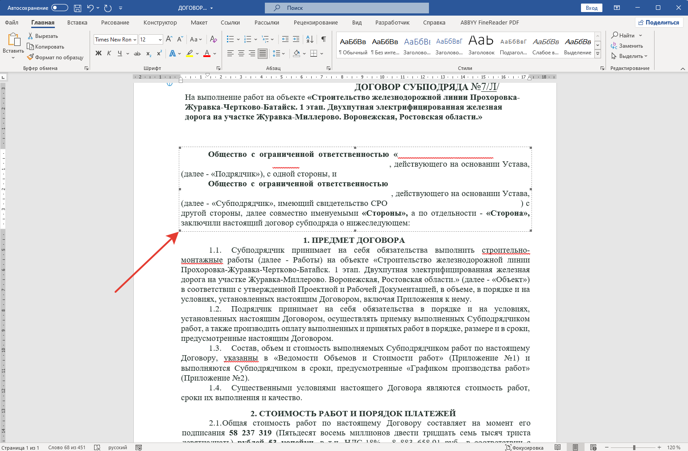Click the strikethrough text icon
The width and height of the screenshot is (688, 451).
(x=137, y=53)
